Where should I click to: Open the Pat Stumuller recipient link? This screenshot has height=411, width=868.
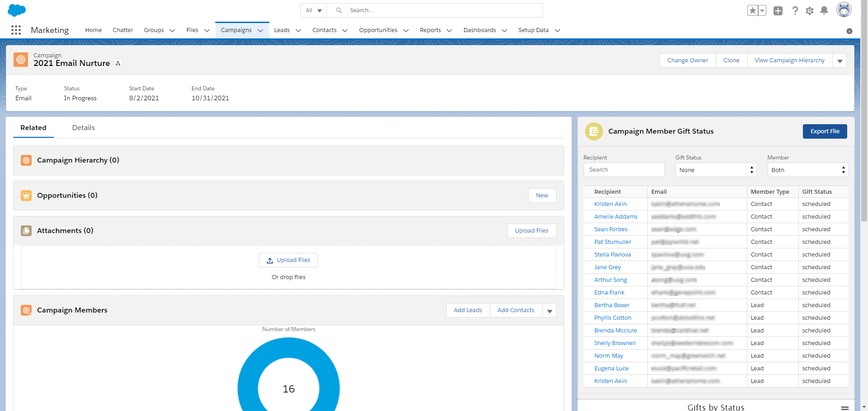tap(613, 242)
